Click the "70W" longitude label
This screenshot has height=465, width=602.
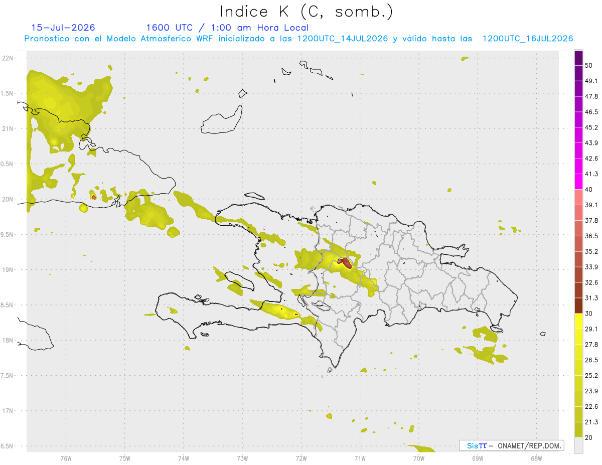pyautogui.click(x=419, y=458)
